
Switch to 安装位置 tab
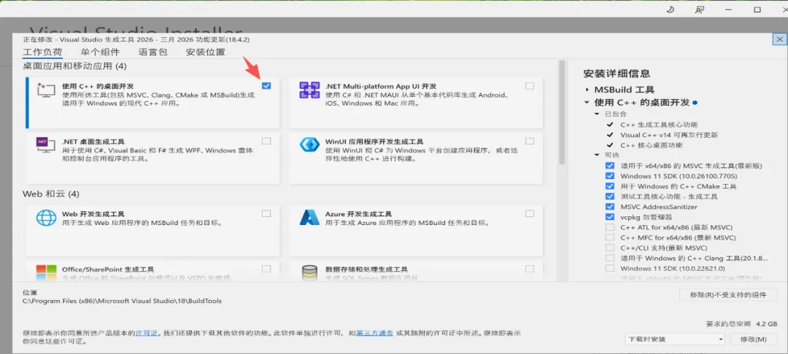(x=206, y=52)
